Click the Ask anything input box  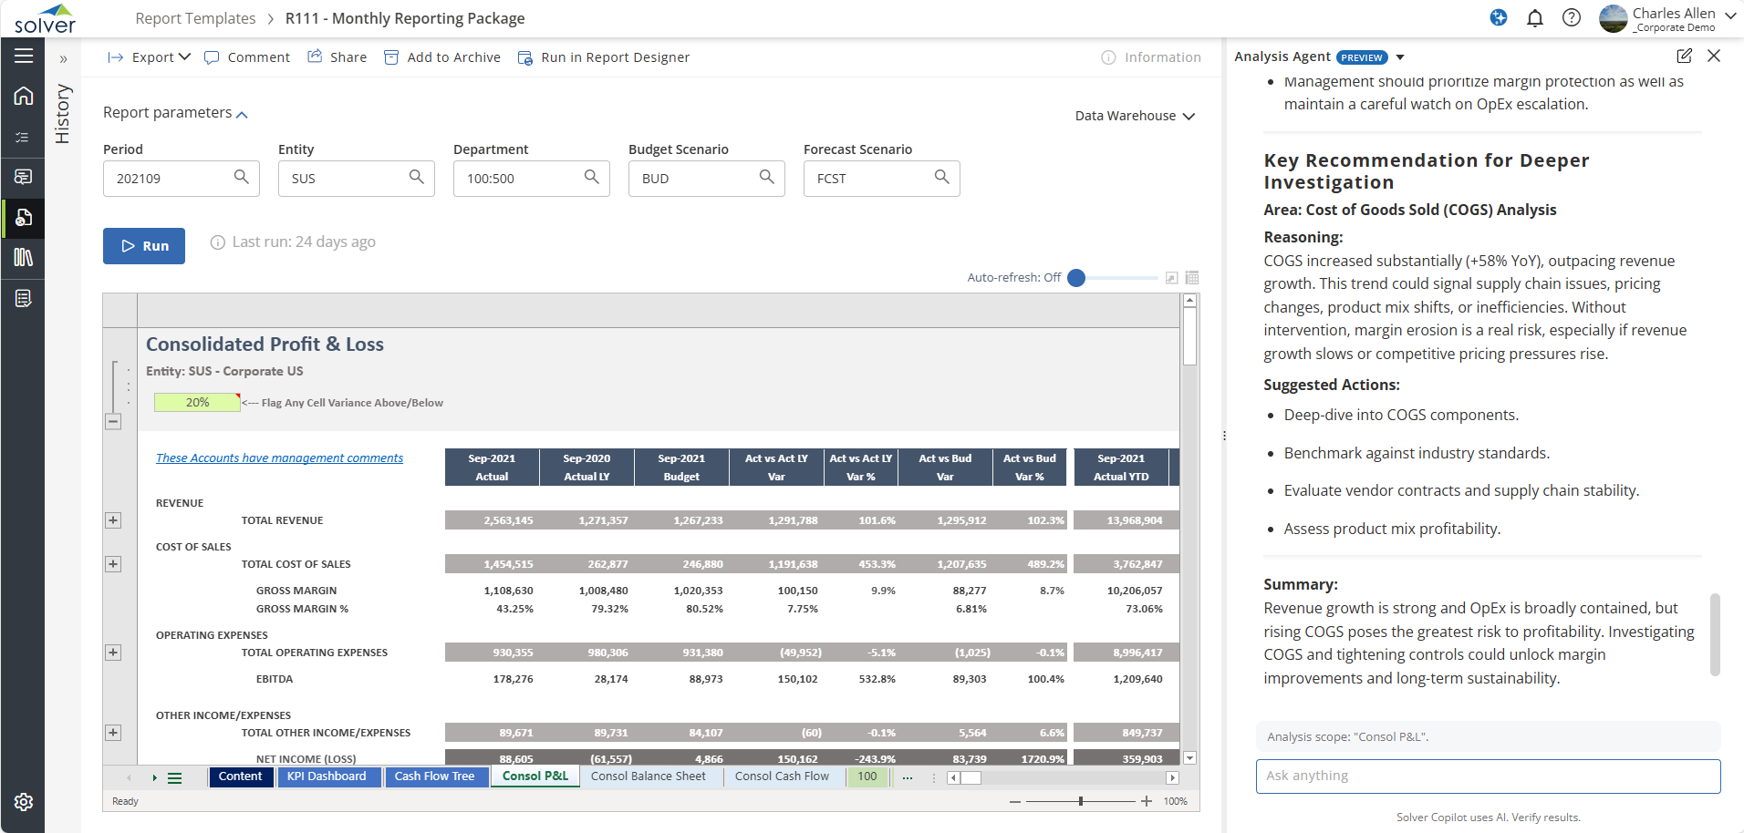(x=1487, y=776)
